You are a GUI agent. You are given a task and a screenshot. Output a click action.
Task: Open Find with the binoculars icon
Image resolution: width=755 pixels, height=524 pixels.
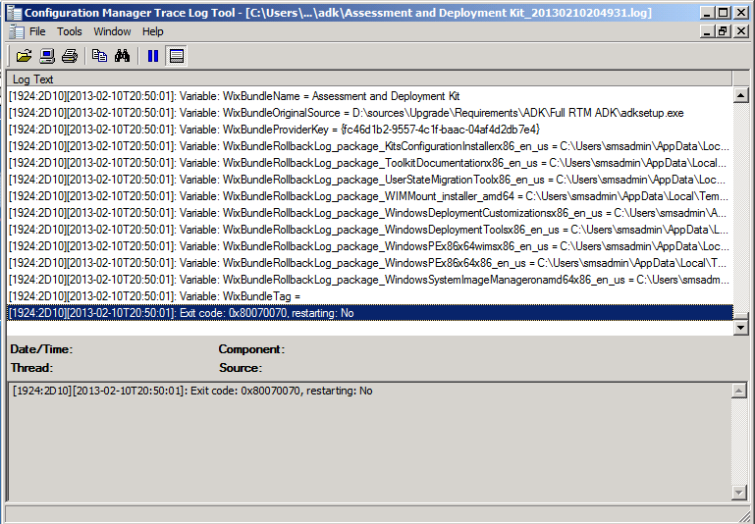123,56
